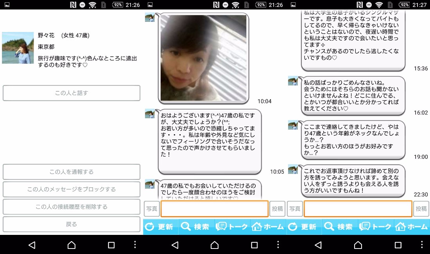Report user with この人を通報する button

click(x=71, y=172)
